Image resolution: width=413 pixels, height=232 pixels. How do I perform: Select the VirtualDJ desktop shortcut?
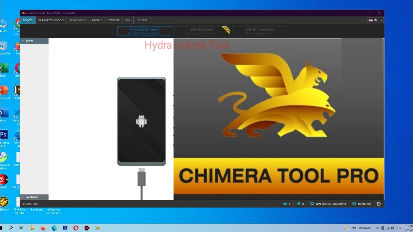point(4,181)
